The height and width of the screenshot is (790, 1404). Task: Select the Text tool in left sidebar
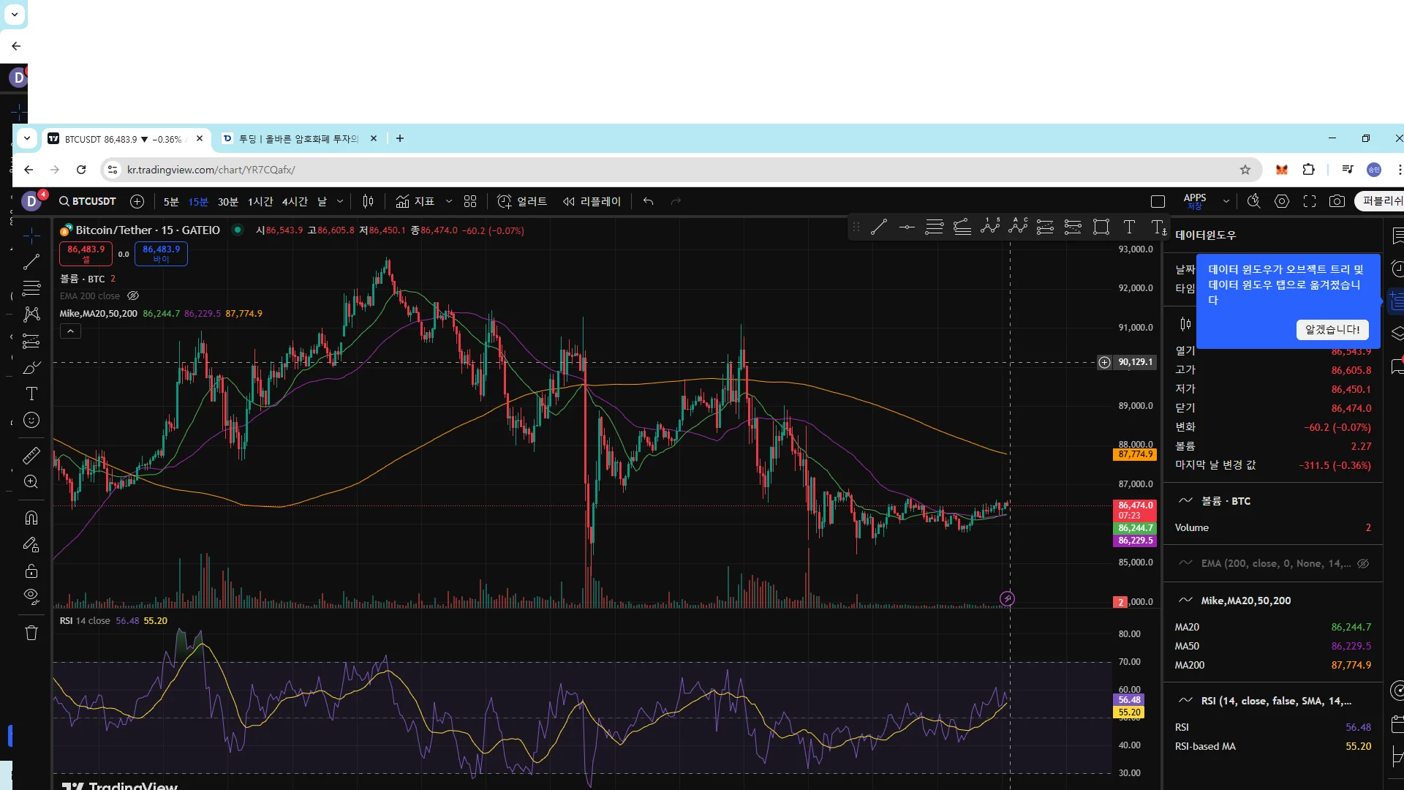point(31,394)
